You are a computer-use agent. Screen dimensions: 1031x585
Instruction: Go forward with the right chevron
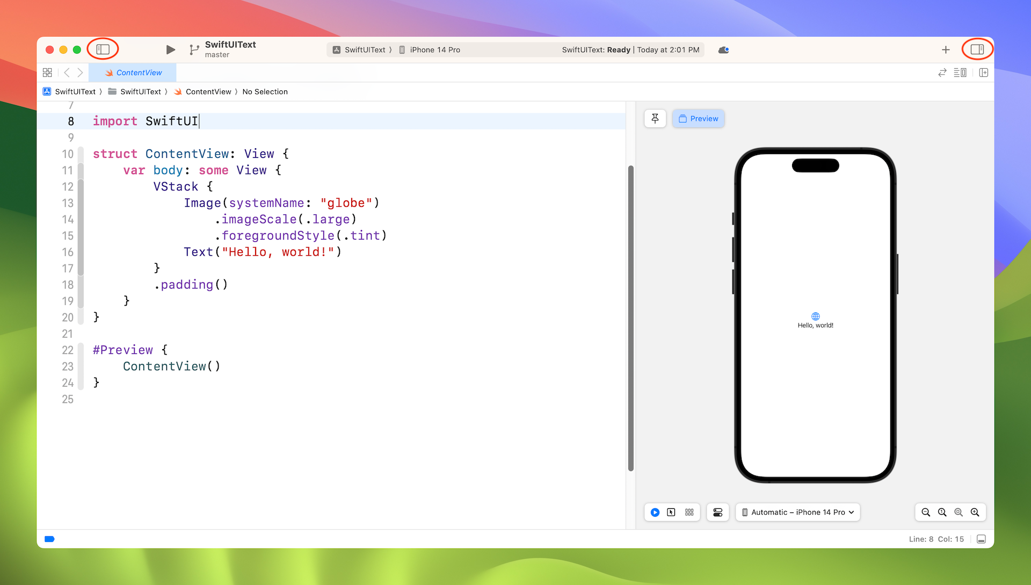tap(80, 73)
